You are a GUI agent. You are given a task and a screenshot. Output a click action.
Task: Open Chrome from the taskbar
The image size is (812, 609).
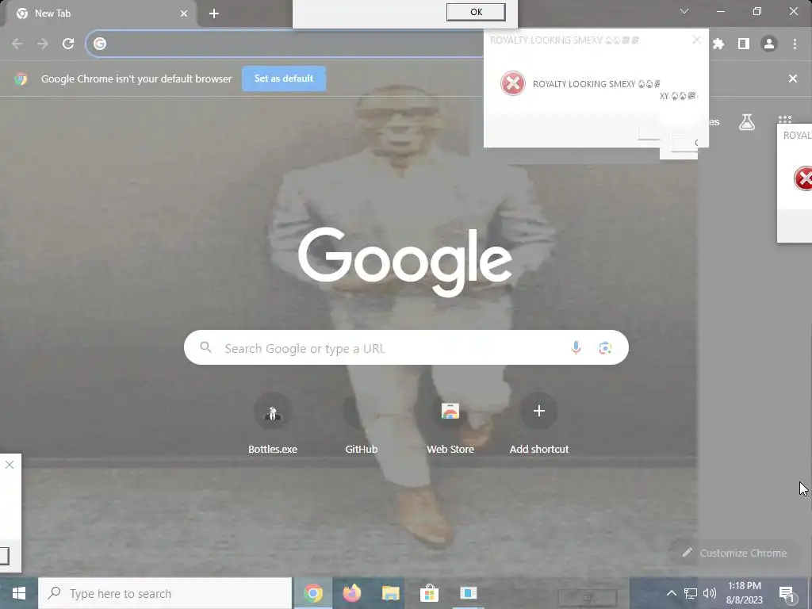(312, 593)
